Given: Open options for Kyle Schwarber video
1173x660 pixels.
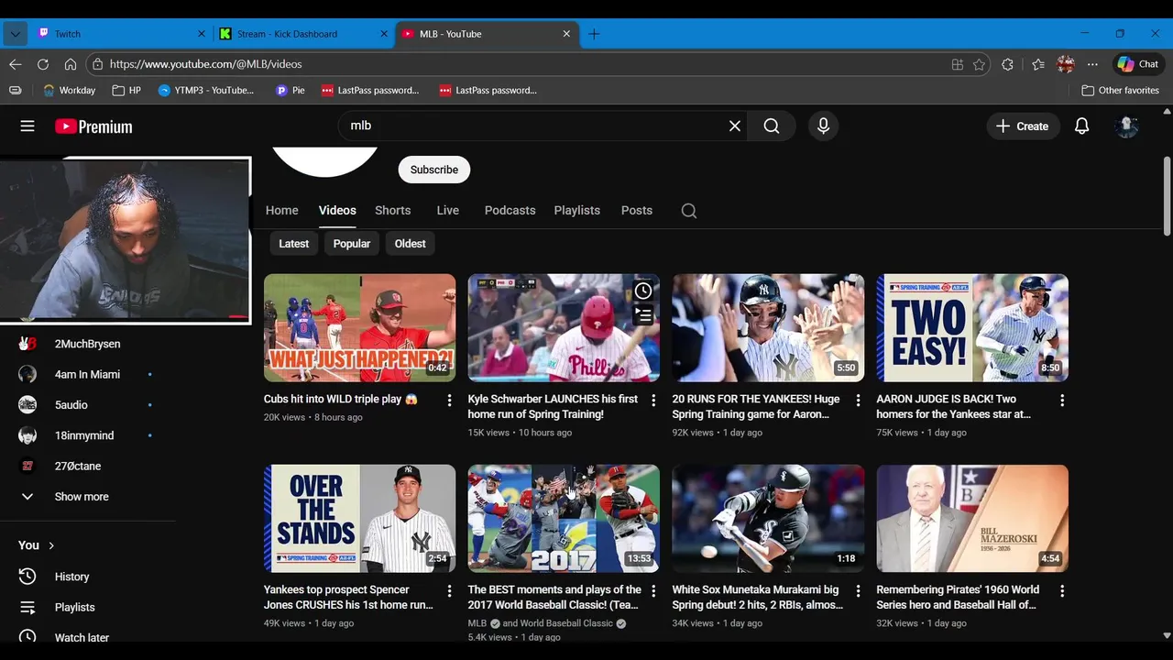Looking at the screenshot, I should (x=653, y=401).
